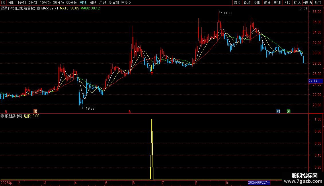Click the leftmost red $ dividend marker
This screenshot has width=324, height=186.
[x=6, y=112]
